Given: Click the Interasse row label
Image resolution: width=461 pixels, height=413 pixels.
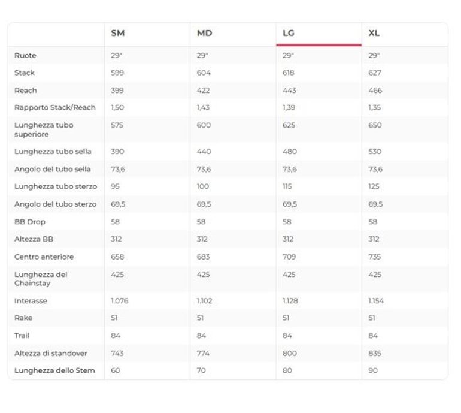Looking at the screenshot, I should pos(31,301).
